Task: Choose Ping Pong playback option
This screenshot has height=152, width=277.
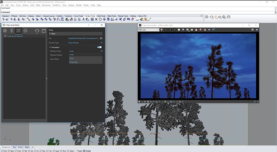Action: [73, 62]
